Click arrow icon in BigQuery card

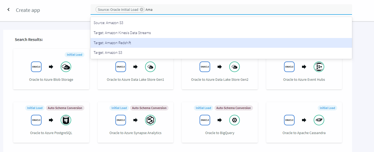[x=220, y=120]
